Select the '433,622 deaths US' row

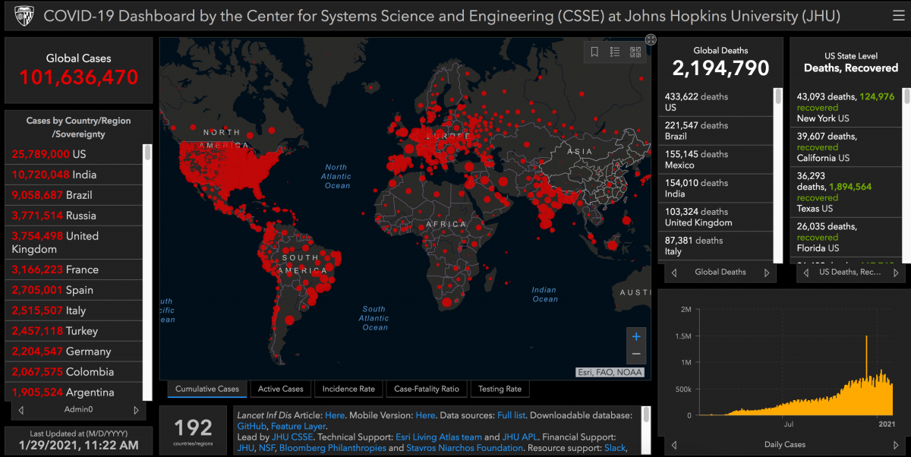pyautogui.click(x=716, y=102)
